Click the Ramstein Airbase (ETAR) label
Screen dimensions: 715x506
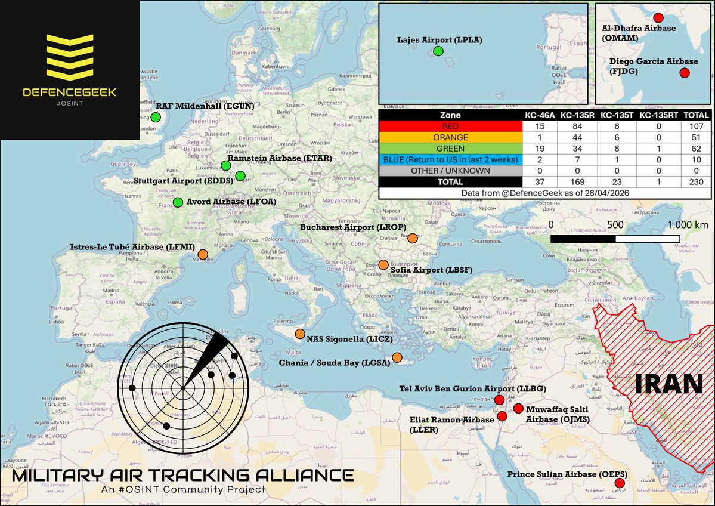(x=280, y=158)
